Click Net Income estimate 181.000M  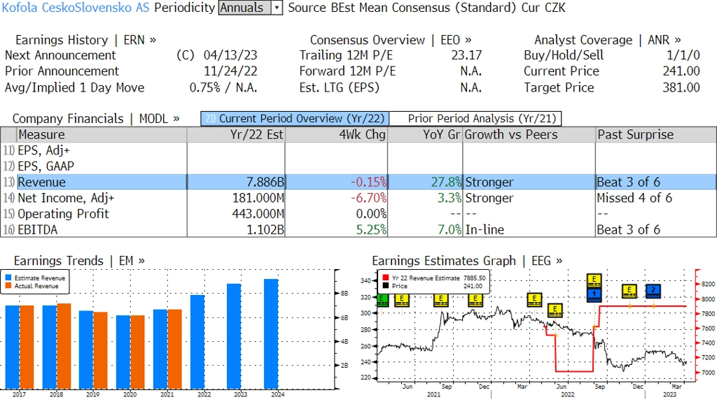coord(258,199)
